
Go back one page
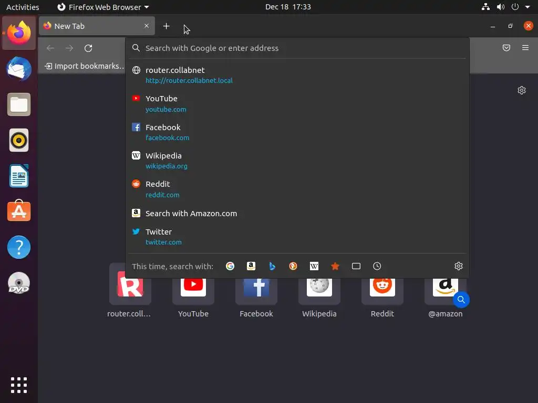[50, 48]
